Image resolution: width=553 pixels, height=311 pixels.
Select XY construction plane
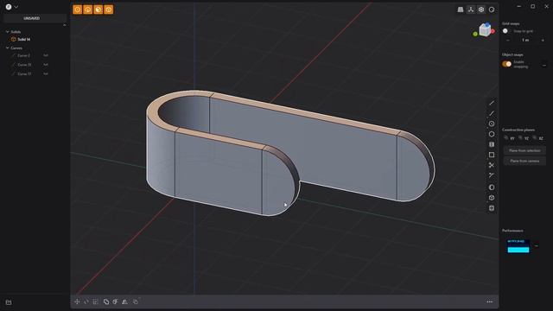tap(509, 138)
